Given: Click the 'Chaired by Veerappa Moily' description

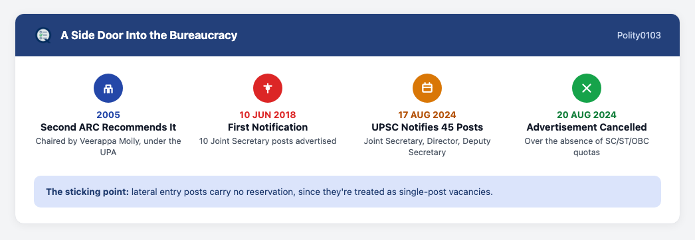Looking at the screenshot, I should (108, 147).
